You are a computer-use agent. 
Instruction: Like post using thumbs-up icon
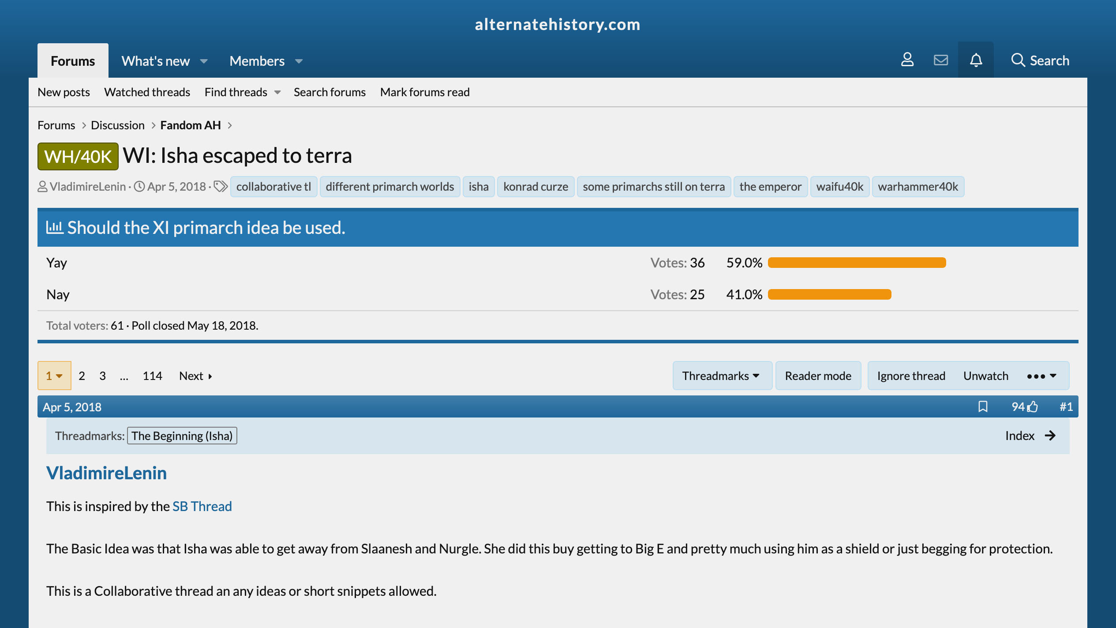tap(1032, 406)
